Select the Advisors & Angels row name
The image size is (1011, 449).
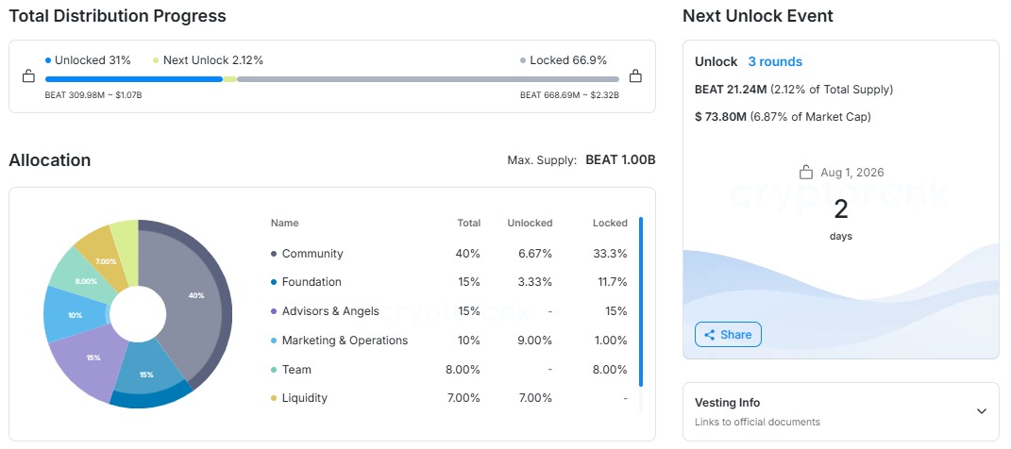pos(330,311)
